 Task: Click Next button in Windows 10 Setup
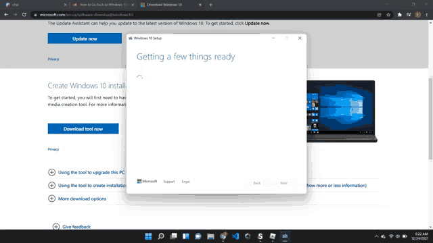click(x=283, y=183)
